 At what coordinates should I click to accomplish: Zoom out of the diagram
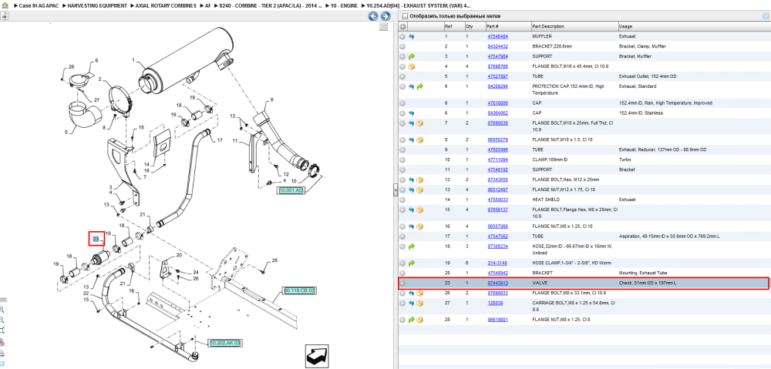click(x=2, y=320)
